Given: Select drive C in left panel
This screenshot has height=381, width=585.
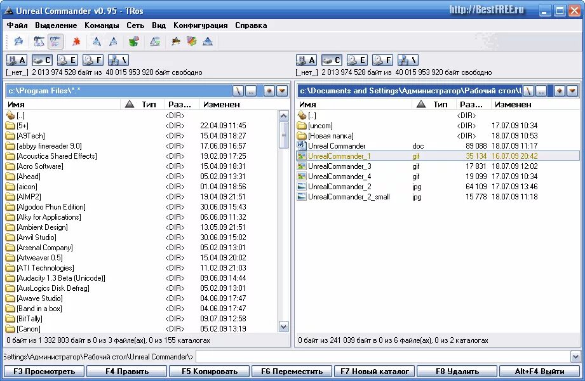Looking at the screenshot, I should [x=42, y=60].
